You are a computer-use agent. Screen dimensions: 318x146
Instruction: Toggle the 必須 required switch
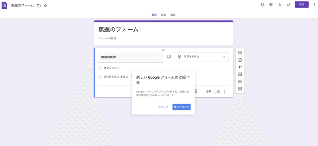[x=217, y=91]
